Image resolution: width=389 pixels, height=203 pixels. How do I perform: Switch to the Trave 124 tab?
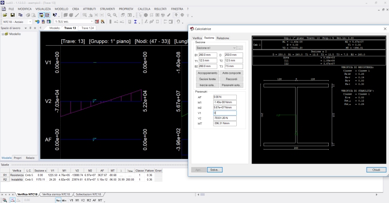(x=88, y=28)
